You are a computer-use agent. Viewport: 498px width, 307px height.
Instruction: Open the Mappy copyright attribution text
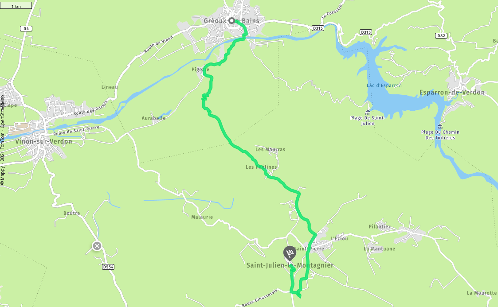(x=3, y=140)
